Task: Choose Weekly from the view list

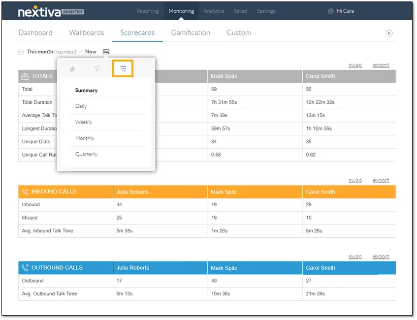Action: coord(84,122)
